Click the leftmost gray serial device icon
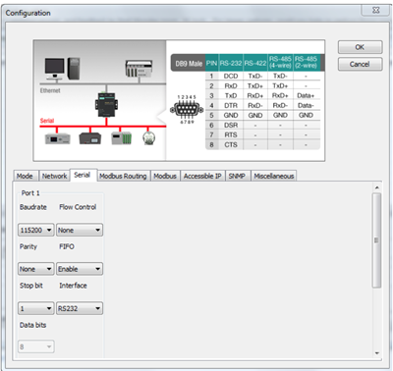The height and width of the screenshot is (371, 393). click(58, 138)
